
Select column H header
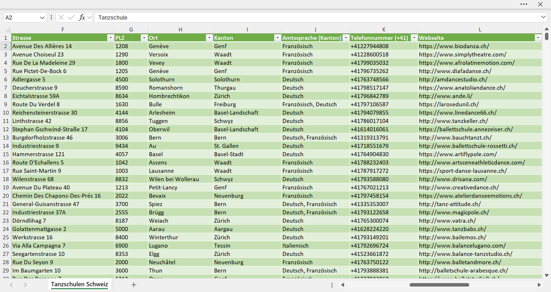[180, 30]
